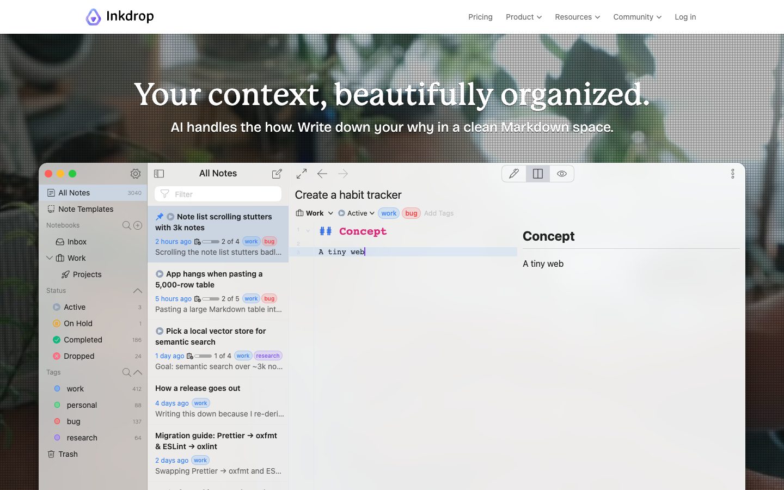Viewport: 784px width, 490px height.
Task: Click progress bar on 2 of 5 note
Action: 211,299
